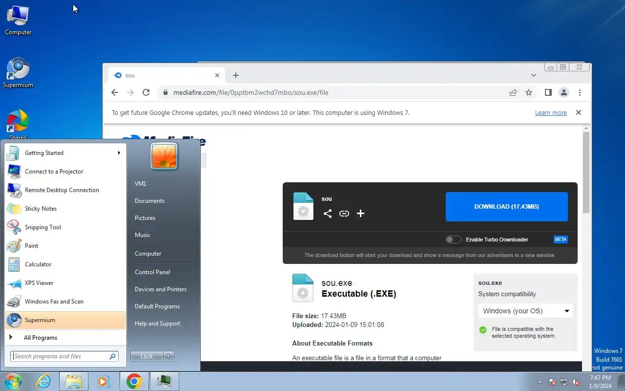This screenshot has width=625, height=391.
Task: Open Windows Explorer from the taskbar
Action: point(74,381)
